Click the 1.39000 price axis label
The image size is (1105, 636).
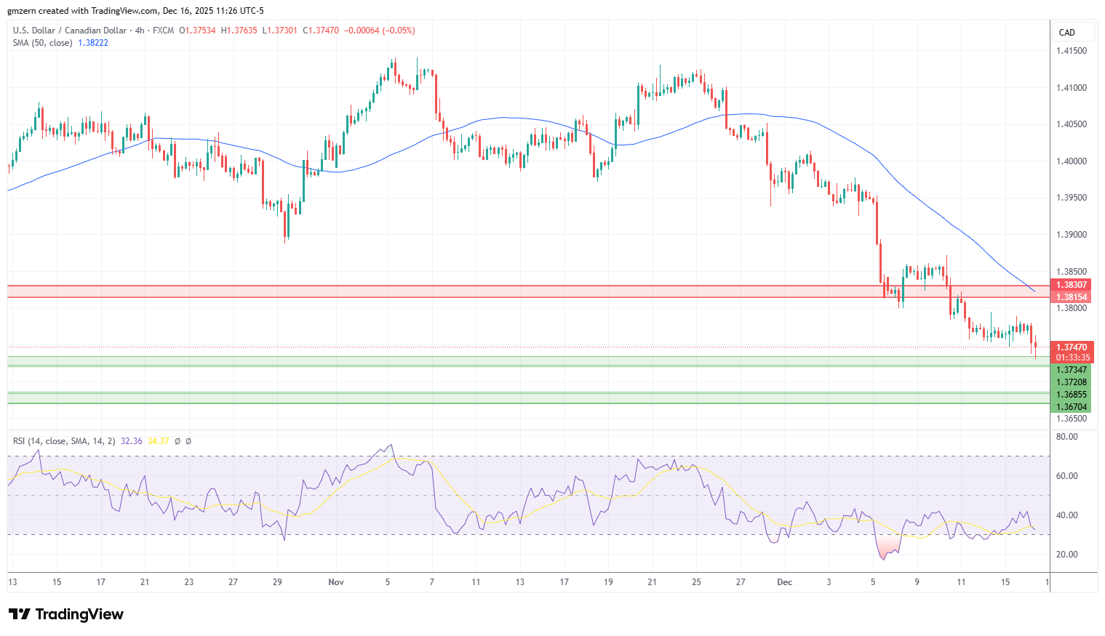tap(1072, 235)
